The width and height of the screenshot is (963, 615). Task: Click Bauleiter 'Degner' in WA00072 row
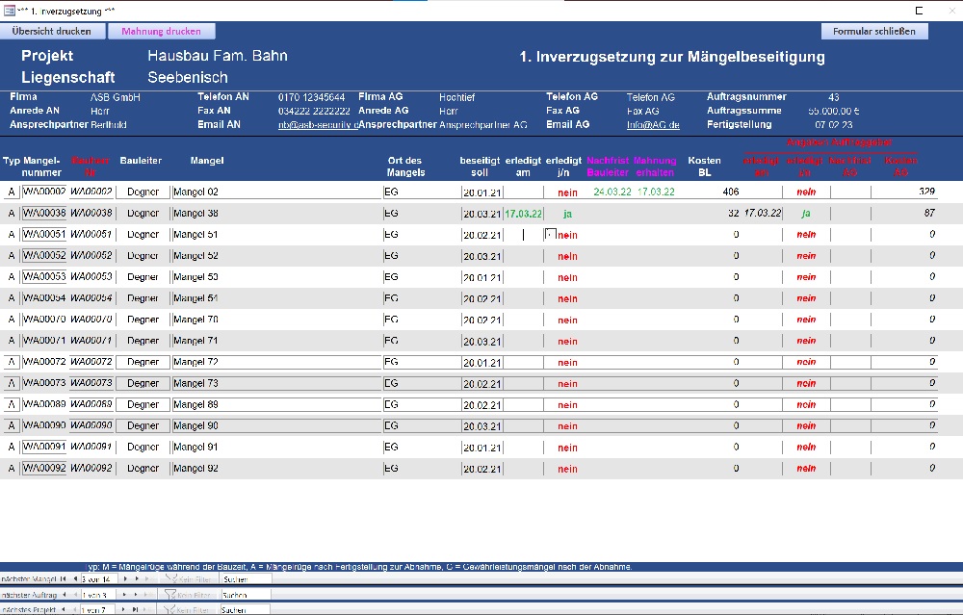143,362
